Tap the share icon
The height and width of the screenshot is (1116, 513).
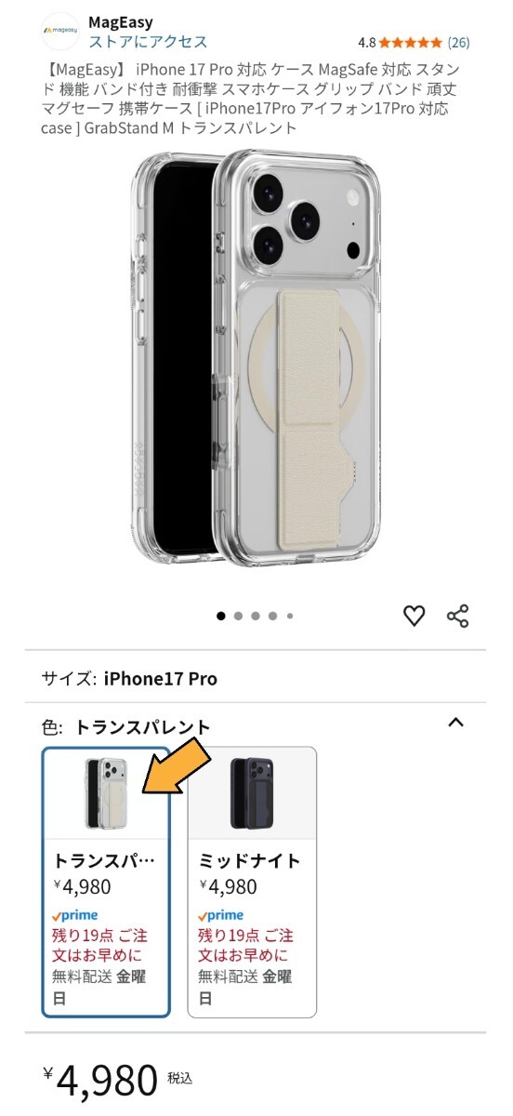(458, 616)
